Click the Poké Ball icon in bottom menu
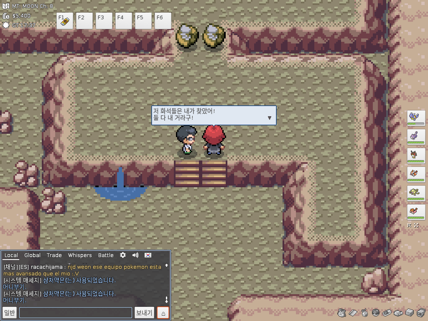 (x=375, y=312)
